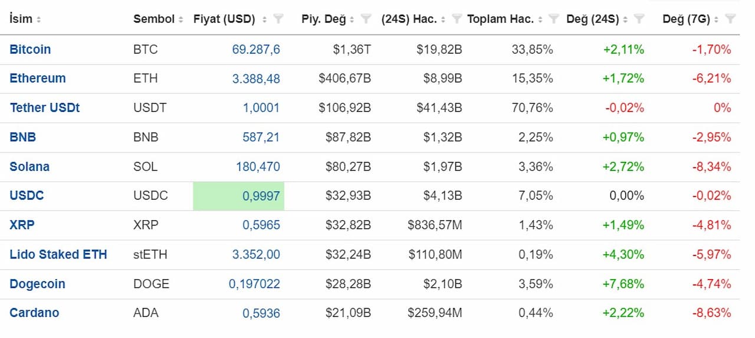Select XRP 24h volume $836,57M
Screen dimensions: 755x338
point(435,225)
